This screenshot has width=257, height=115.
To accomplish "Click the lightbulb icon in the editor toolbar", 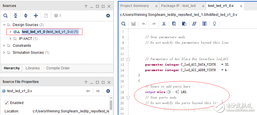I will (x=215, y=24).
